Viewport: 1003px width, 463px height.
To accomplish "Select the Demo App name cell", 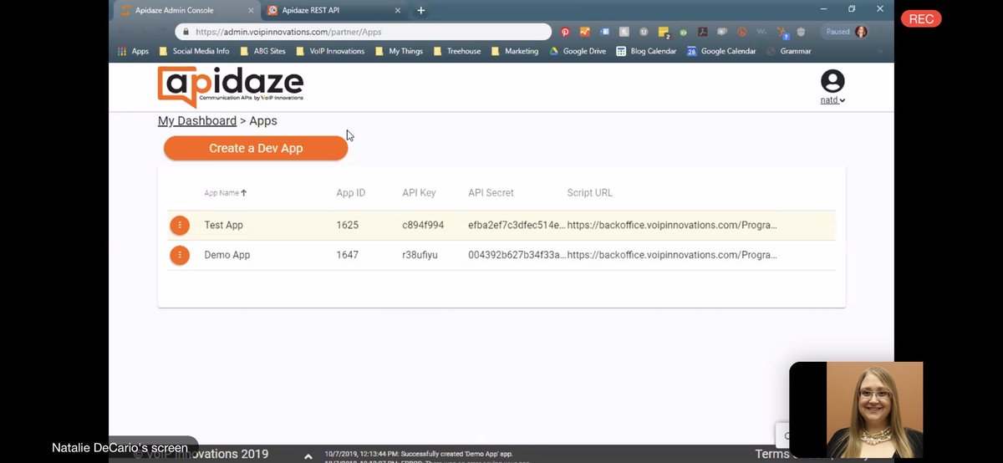I will coord(227,255).
